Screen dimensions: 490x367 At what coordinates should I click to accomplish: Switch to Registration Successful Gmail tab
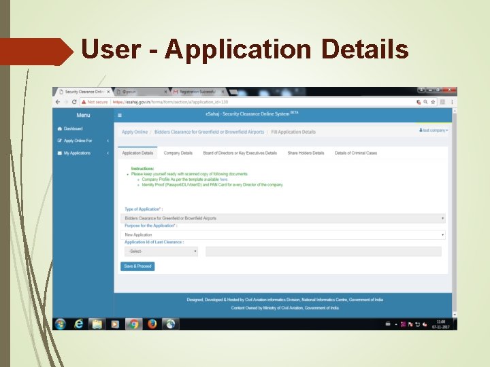pos(197,92)
